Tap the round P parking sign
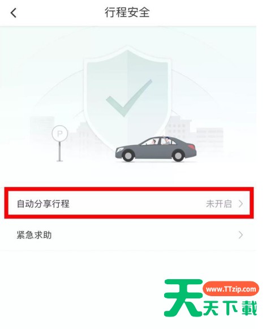The image size is (270, 329). click(60, 134)
